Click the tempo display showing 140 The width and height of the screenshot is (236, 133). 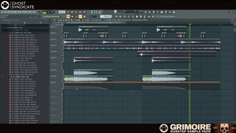coord(62,12)
